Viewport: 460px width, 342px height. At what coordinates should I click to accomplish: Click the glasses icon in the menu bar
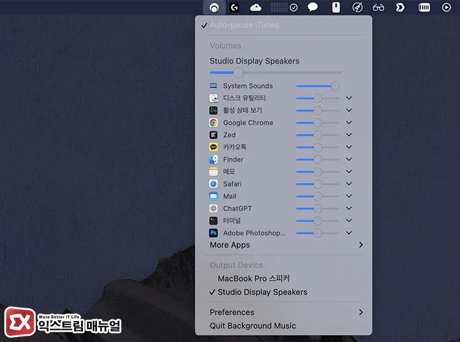pyautogui.click(x=378, y=7)
